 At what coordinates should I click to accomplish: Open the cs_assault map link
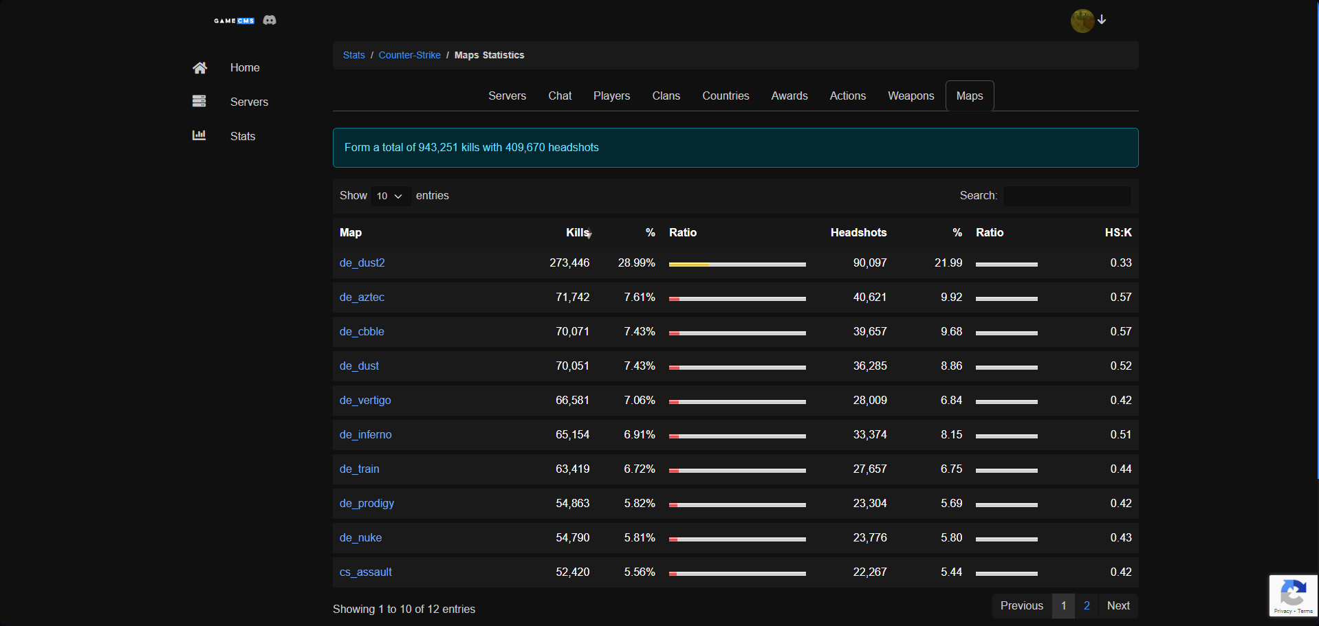(366, 572)
